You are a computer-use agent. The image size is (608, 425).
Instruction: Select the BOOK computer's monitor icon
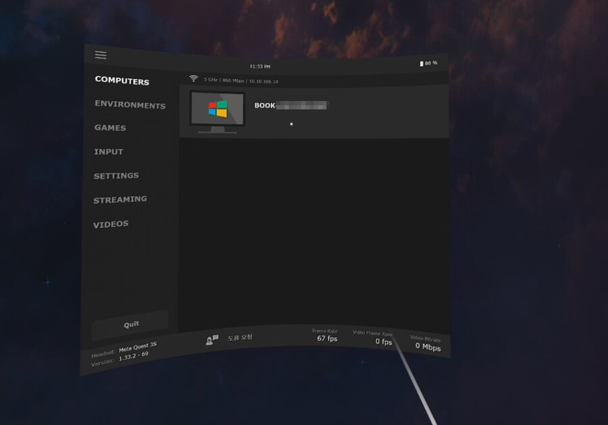(218, 110)
